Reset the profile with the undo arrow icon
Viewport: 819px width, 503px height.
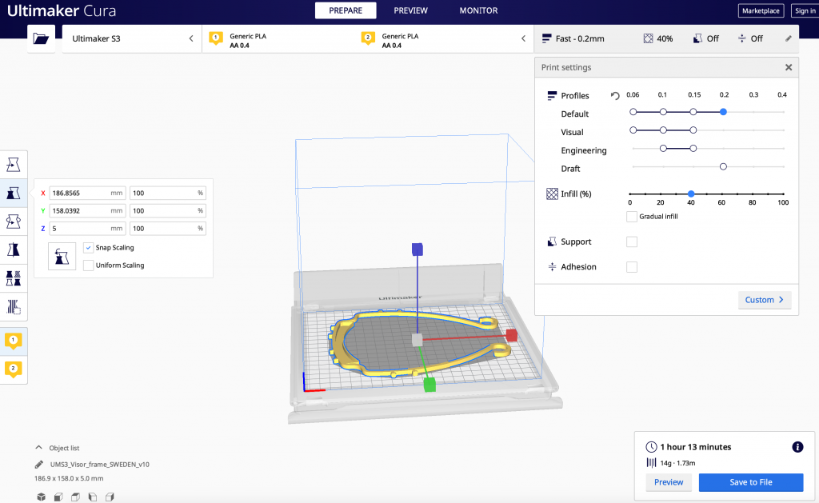coord(615,96)
